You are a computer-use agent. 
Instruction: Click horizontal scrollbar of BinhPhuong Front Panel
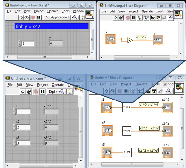click(x=45, y=57)
